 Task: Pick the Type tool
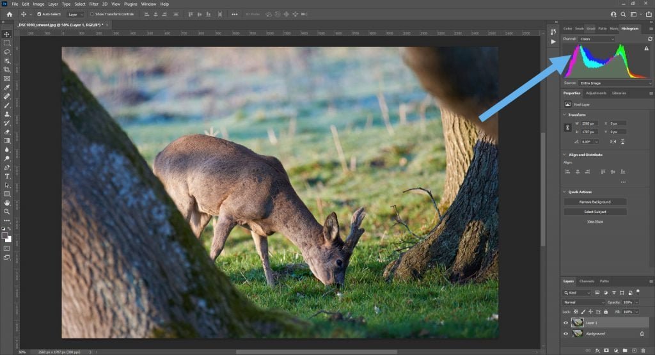pyautogui.click(x=7, y=176)
